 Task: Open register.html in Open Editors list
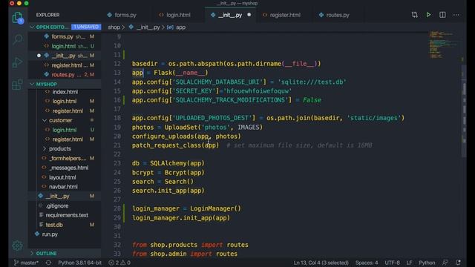65,65
